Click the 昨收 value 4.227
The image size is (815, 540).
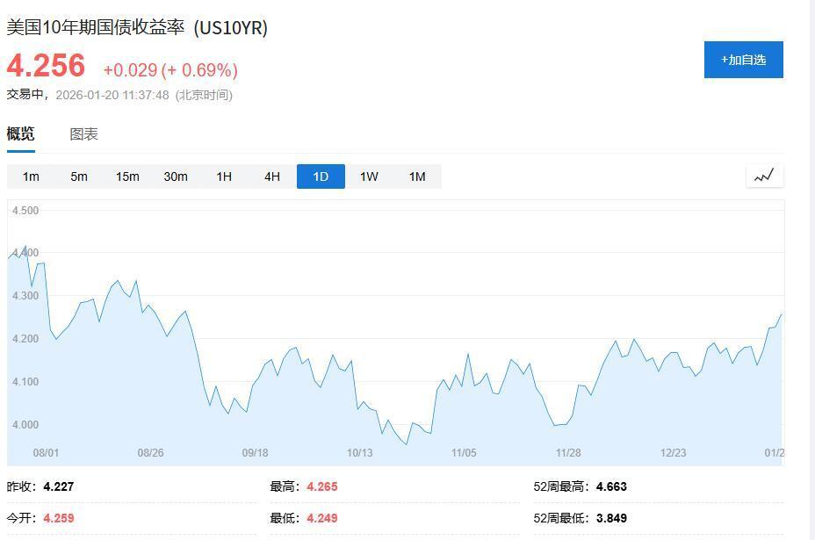59,486
